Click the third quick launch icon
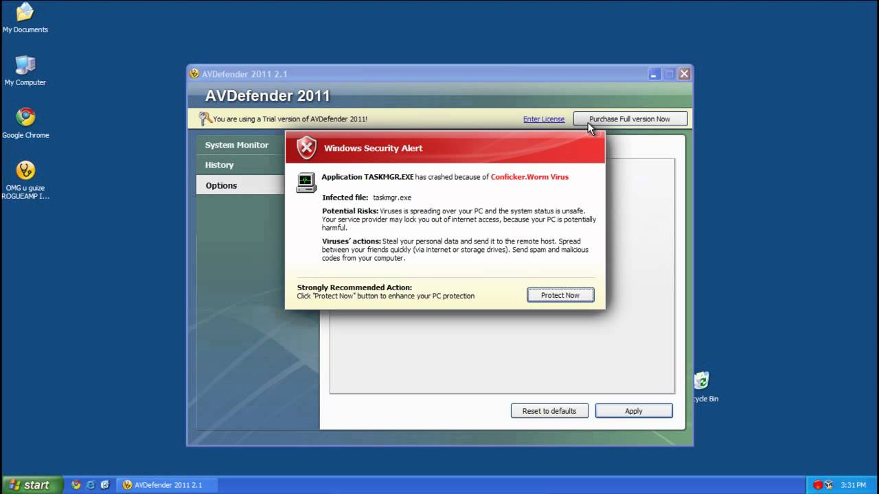This screenshot has width=879, height=494. [x=105, y=484]
